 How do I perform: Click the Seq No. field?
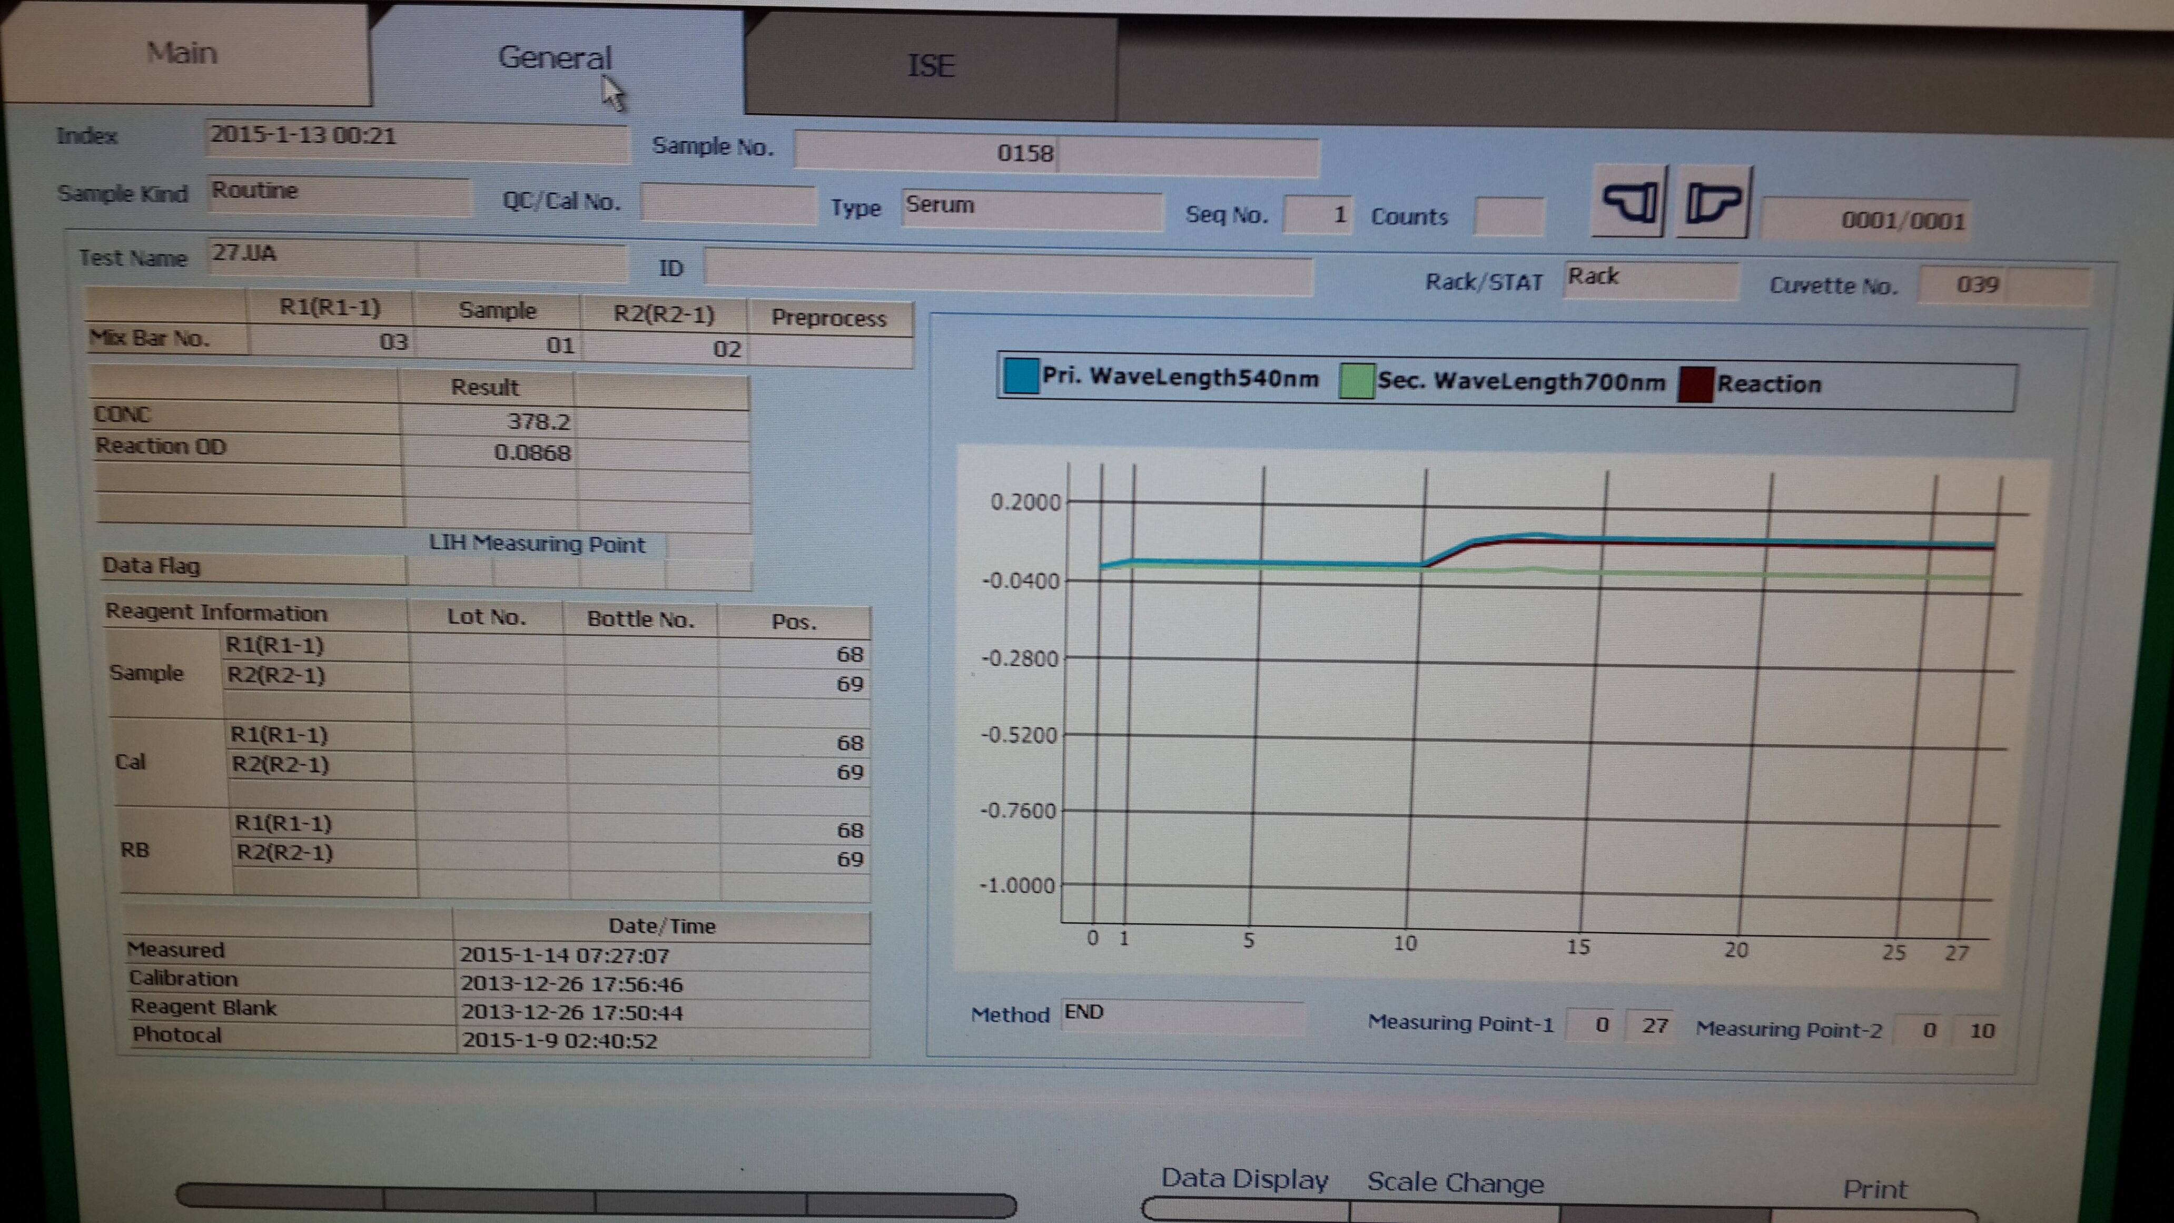coord(1317,214)
